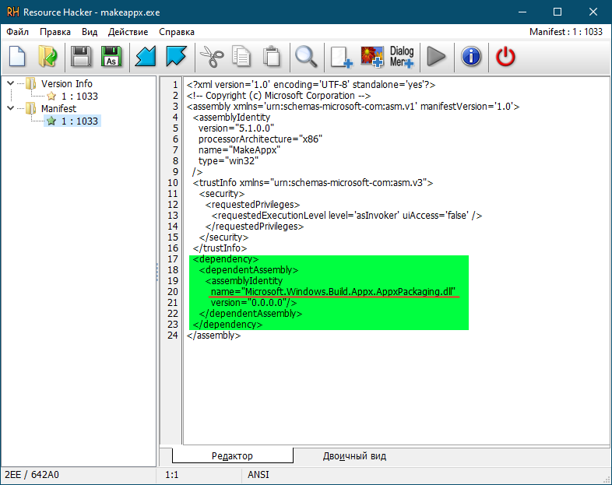Open the Файл menu
612x485 pixels.
point(18,32)
